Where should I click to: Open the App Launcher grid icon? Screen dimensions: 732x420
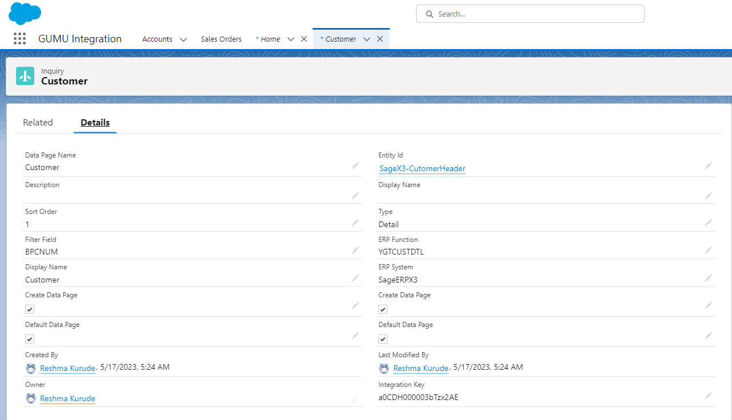point(19,39)
